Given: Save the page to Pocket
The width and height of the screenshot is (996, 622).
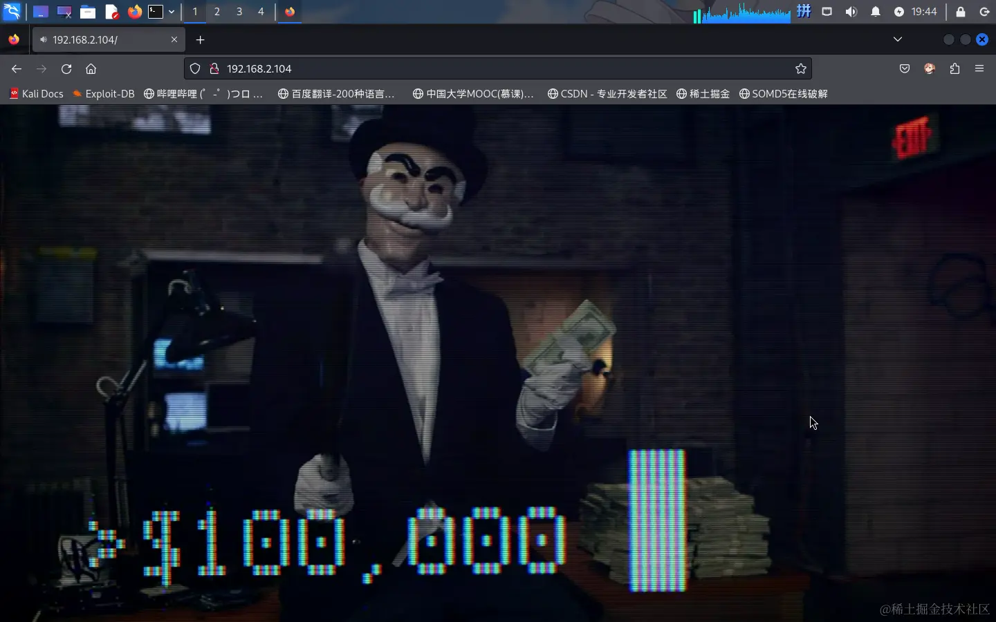Looking at the screenshot, I should click(905, 68).
